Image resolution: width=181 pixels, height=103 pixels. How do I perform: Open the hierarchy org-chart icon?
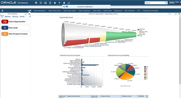point(69,3)
